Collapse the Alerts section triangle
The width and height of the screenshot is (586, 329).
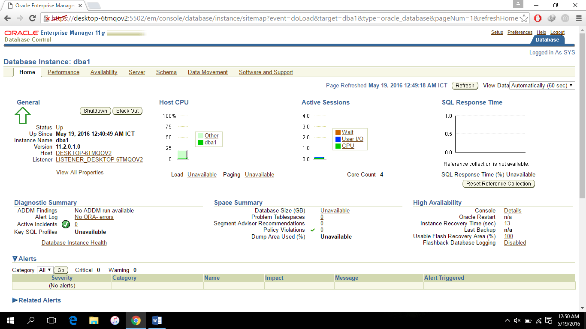coord(15,259)
